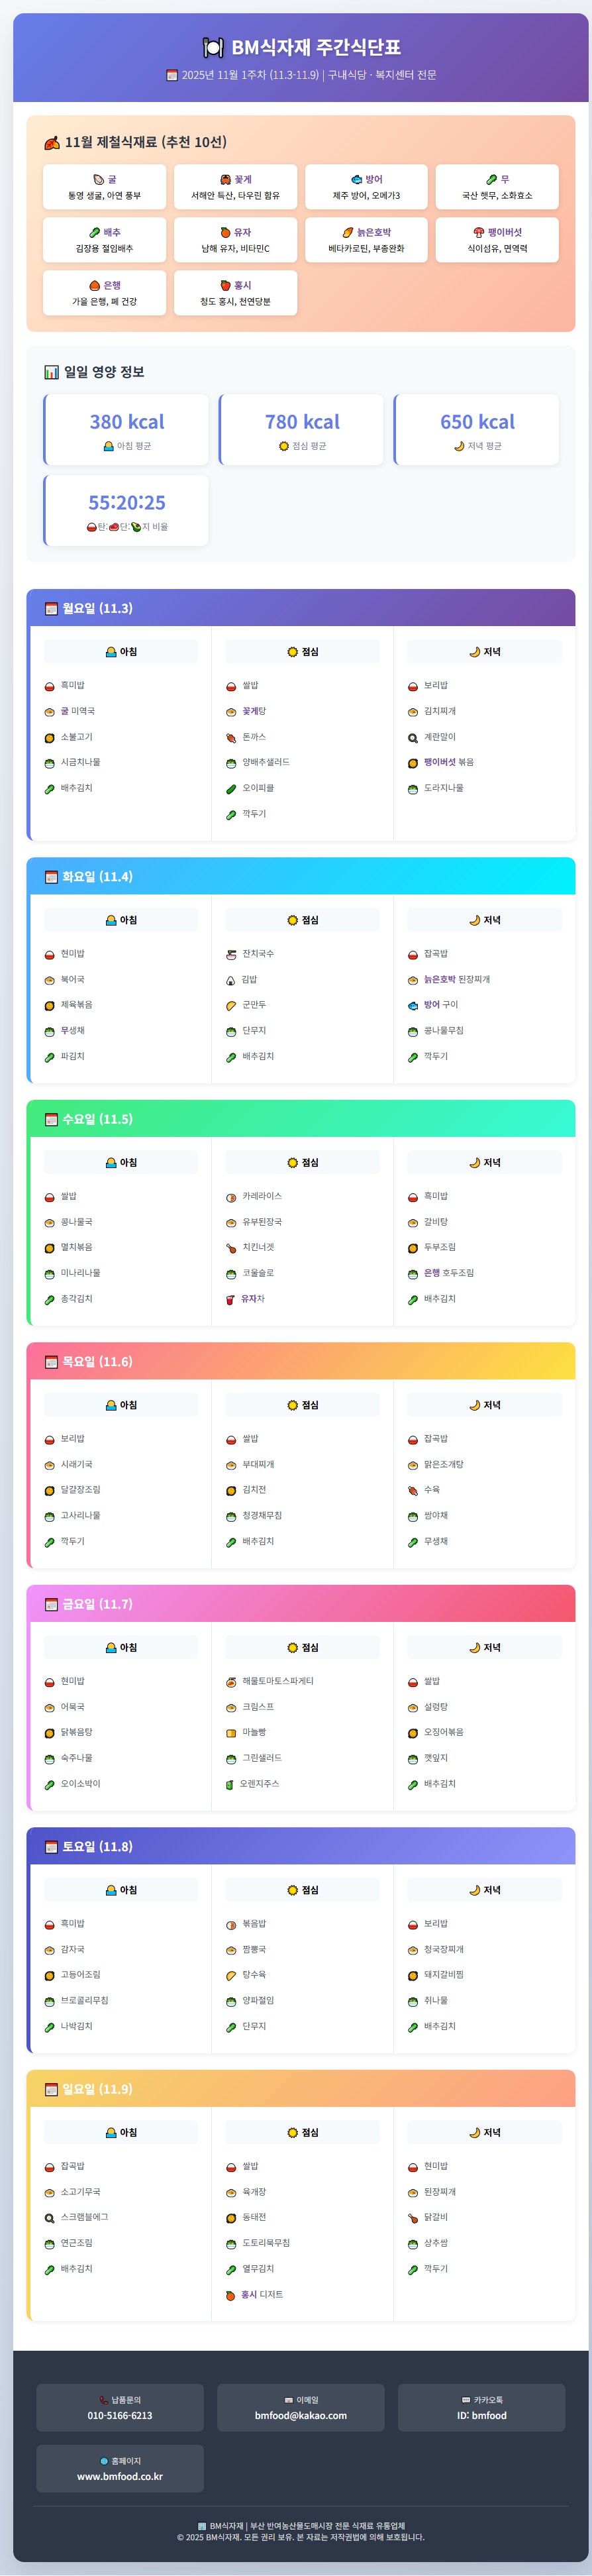
Task: Open the www.bmfood.co.kr homepage link
Action: (x=120, y=2476)
